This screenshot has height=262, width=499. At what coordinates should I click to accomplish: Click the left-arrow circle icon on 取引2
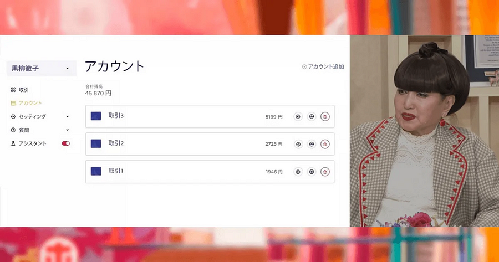[x=298, y=144]
